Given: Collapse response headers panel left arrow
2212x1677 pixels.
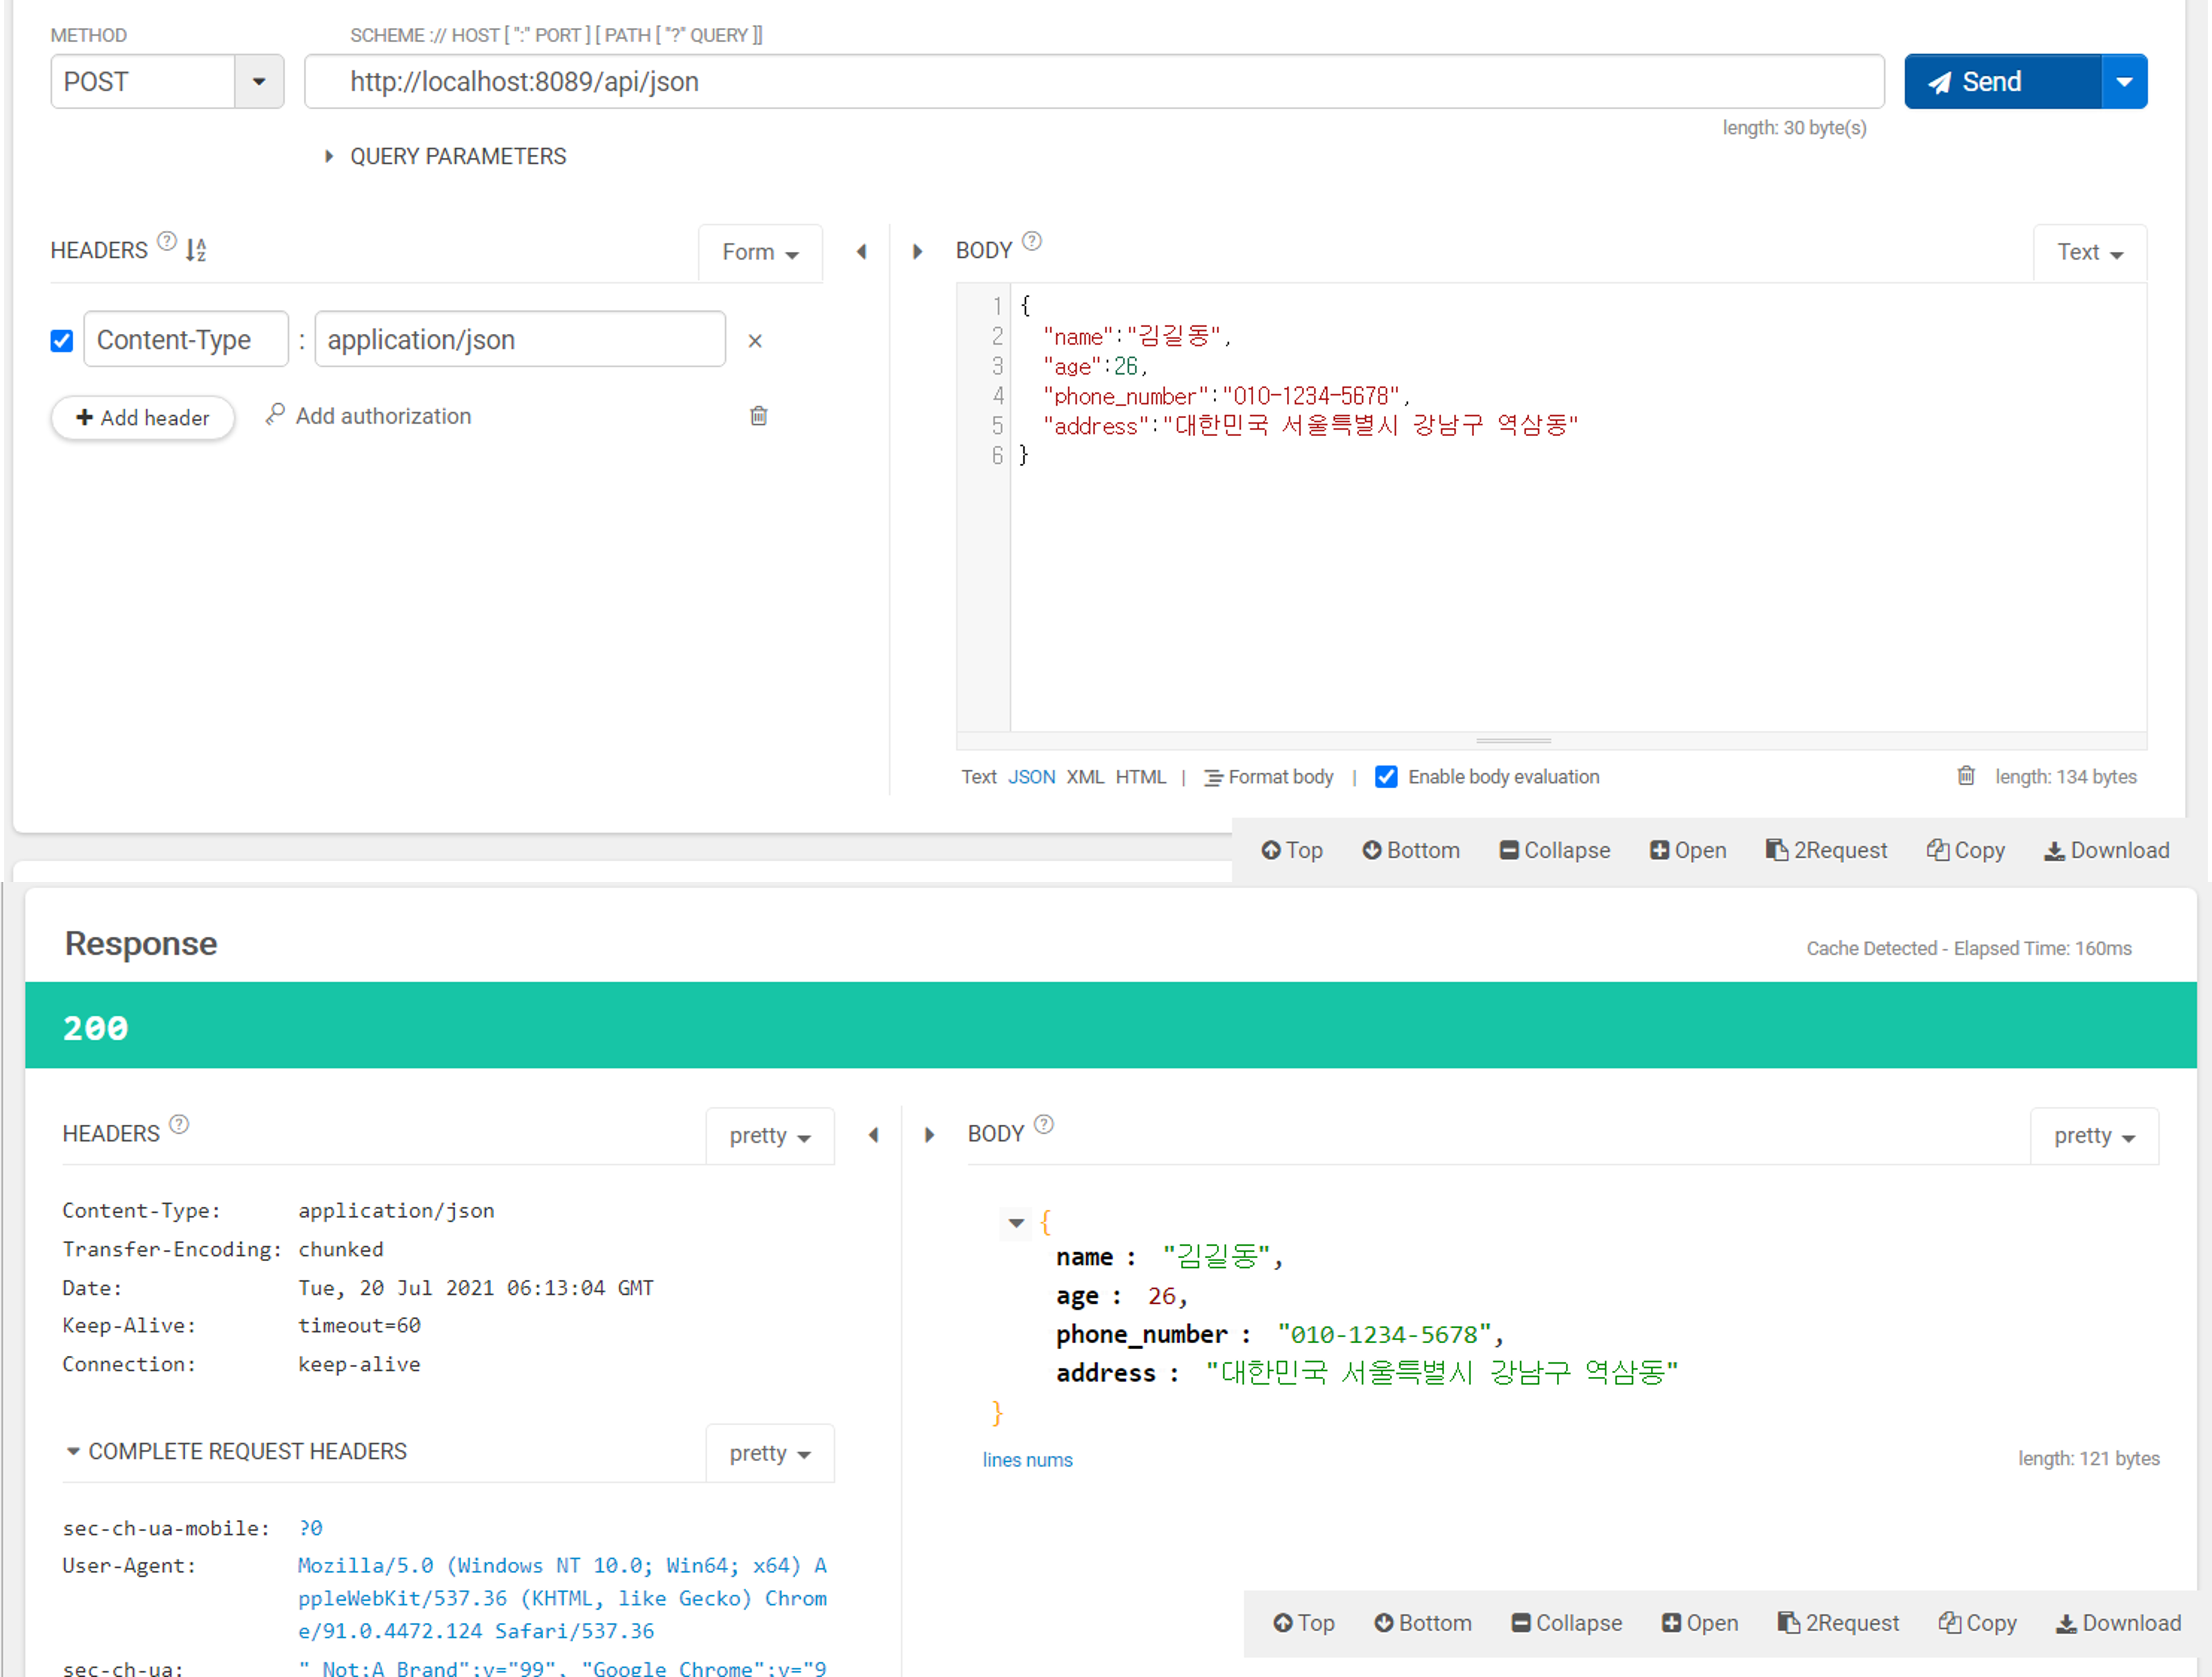Looking at the screenshot, I should pyautogui.click(x=873, y=1135).
